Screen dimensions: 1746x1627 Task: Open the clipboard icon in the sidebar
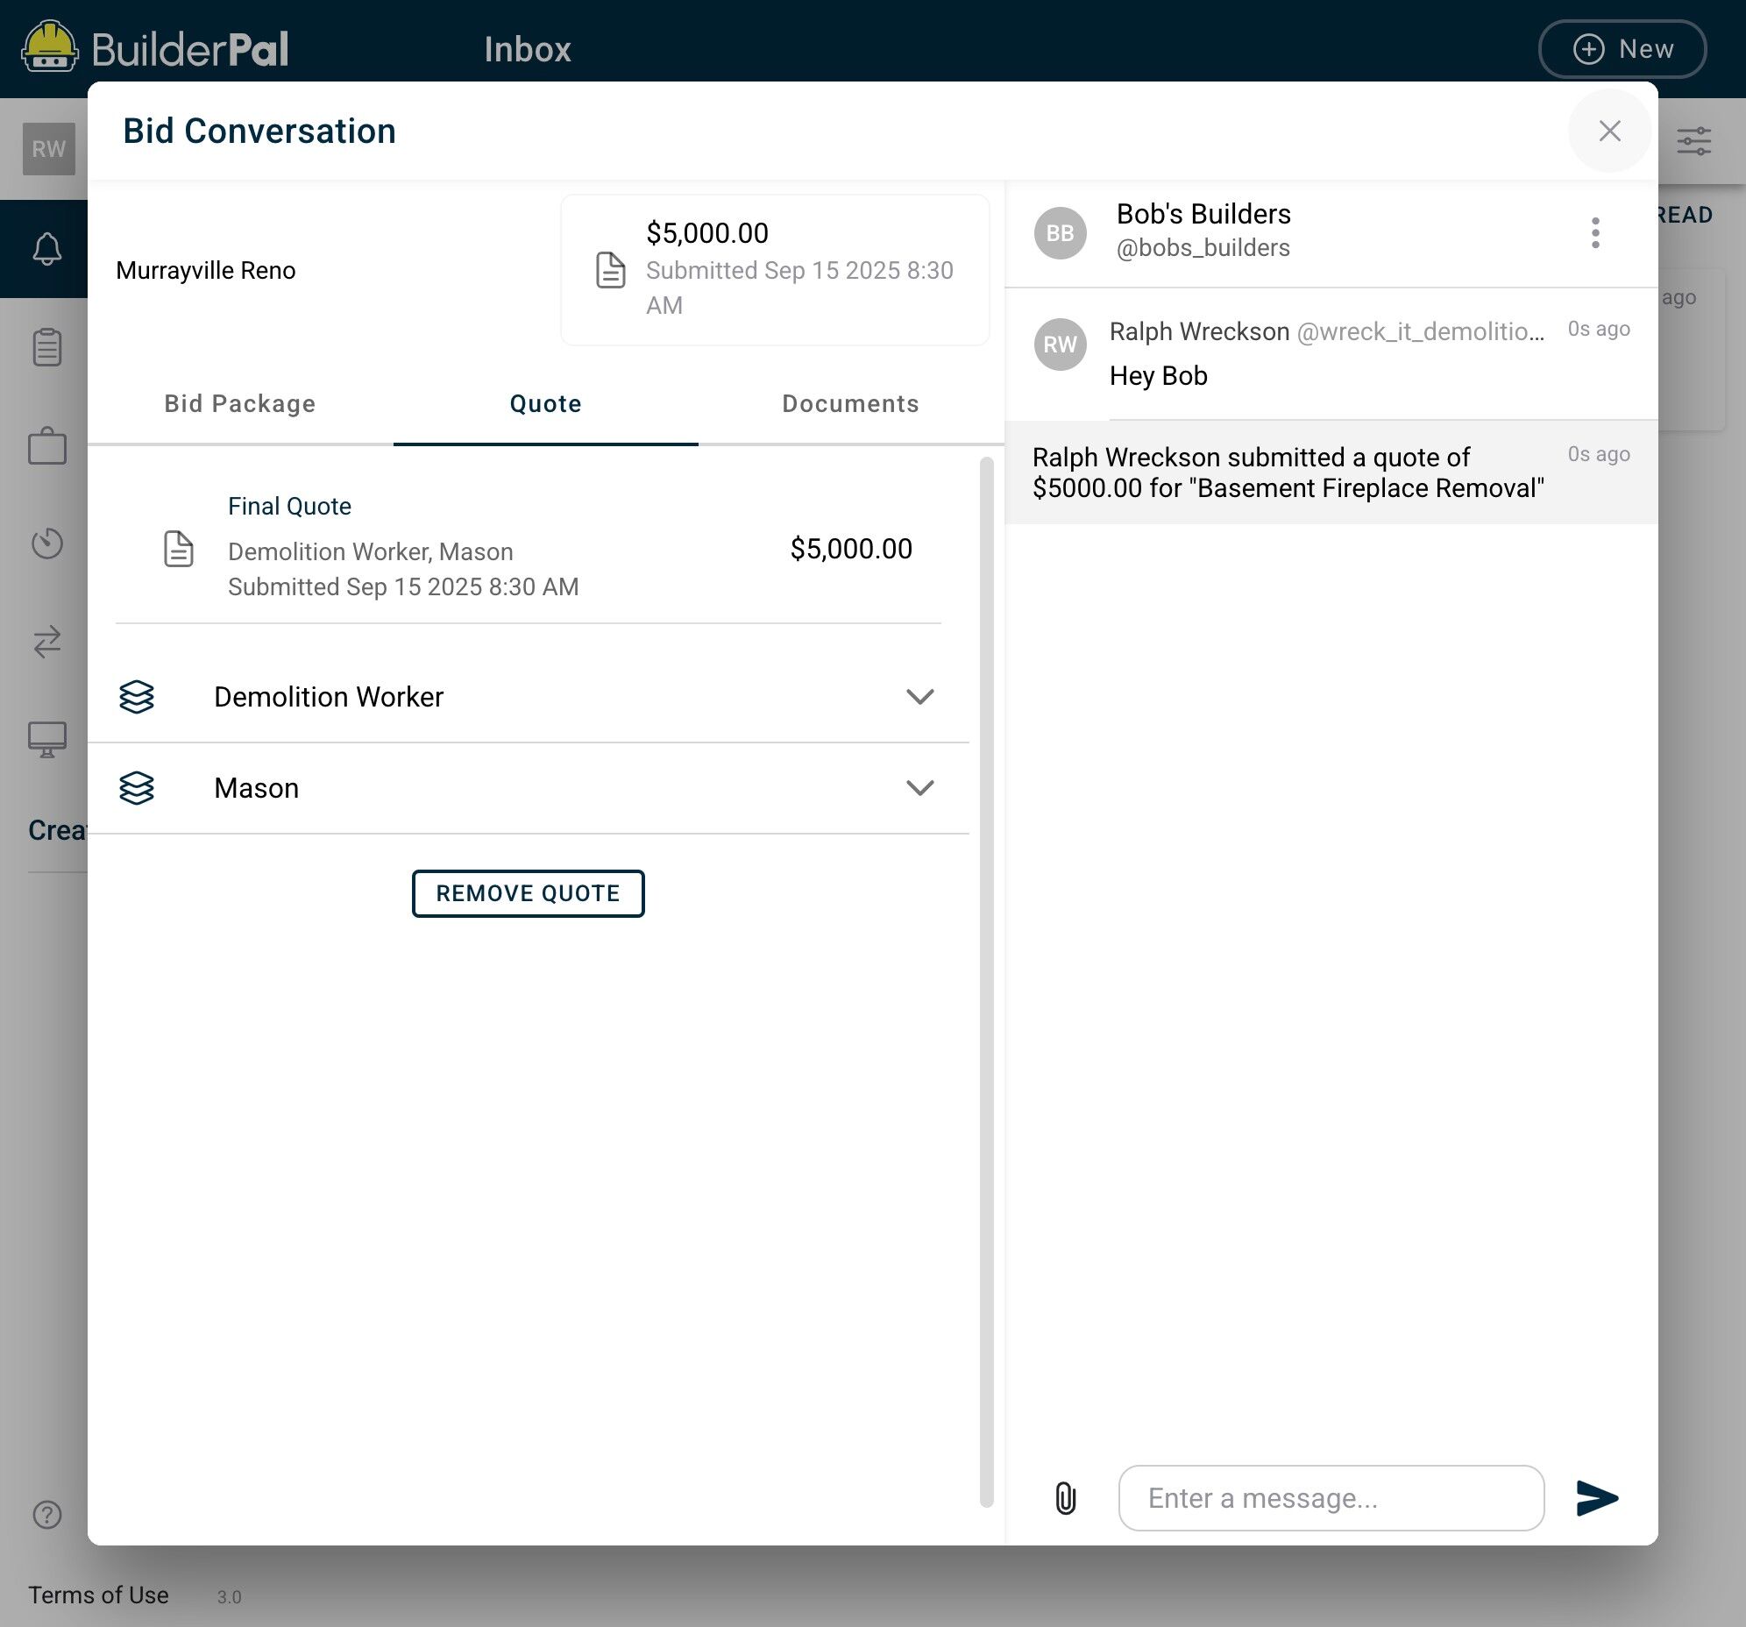(x=47, y=347)
